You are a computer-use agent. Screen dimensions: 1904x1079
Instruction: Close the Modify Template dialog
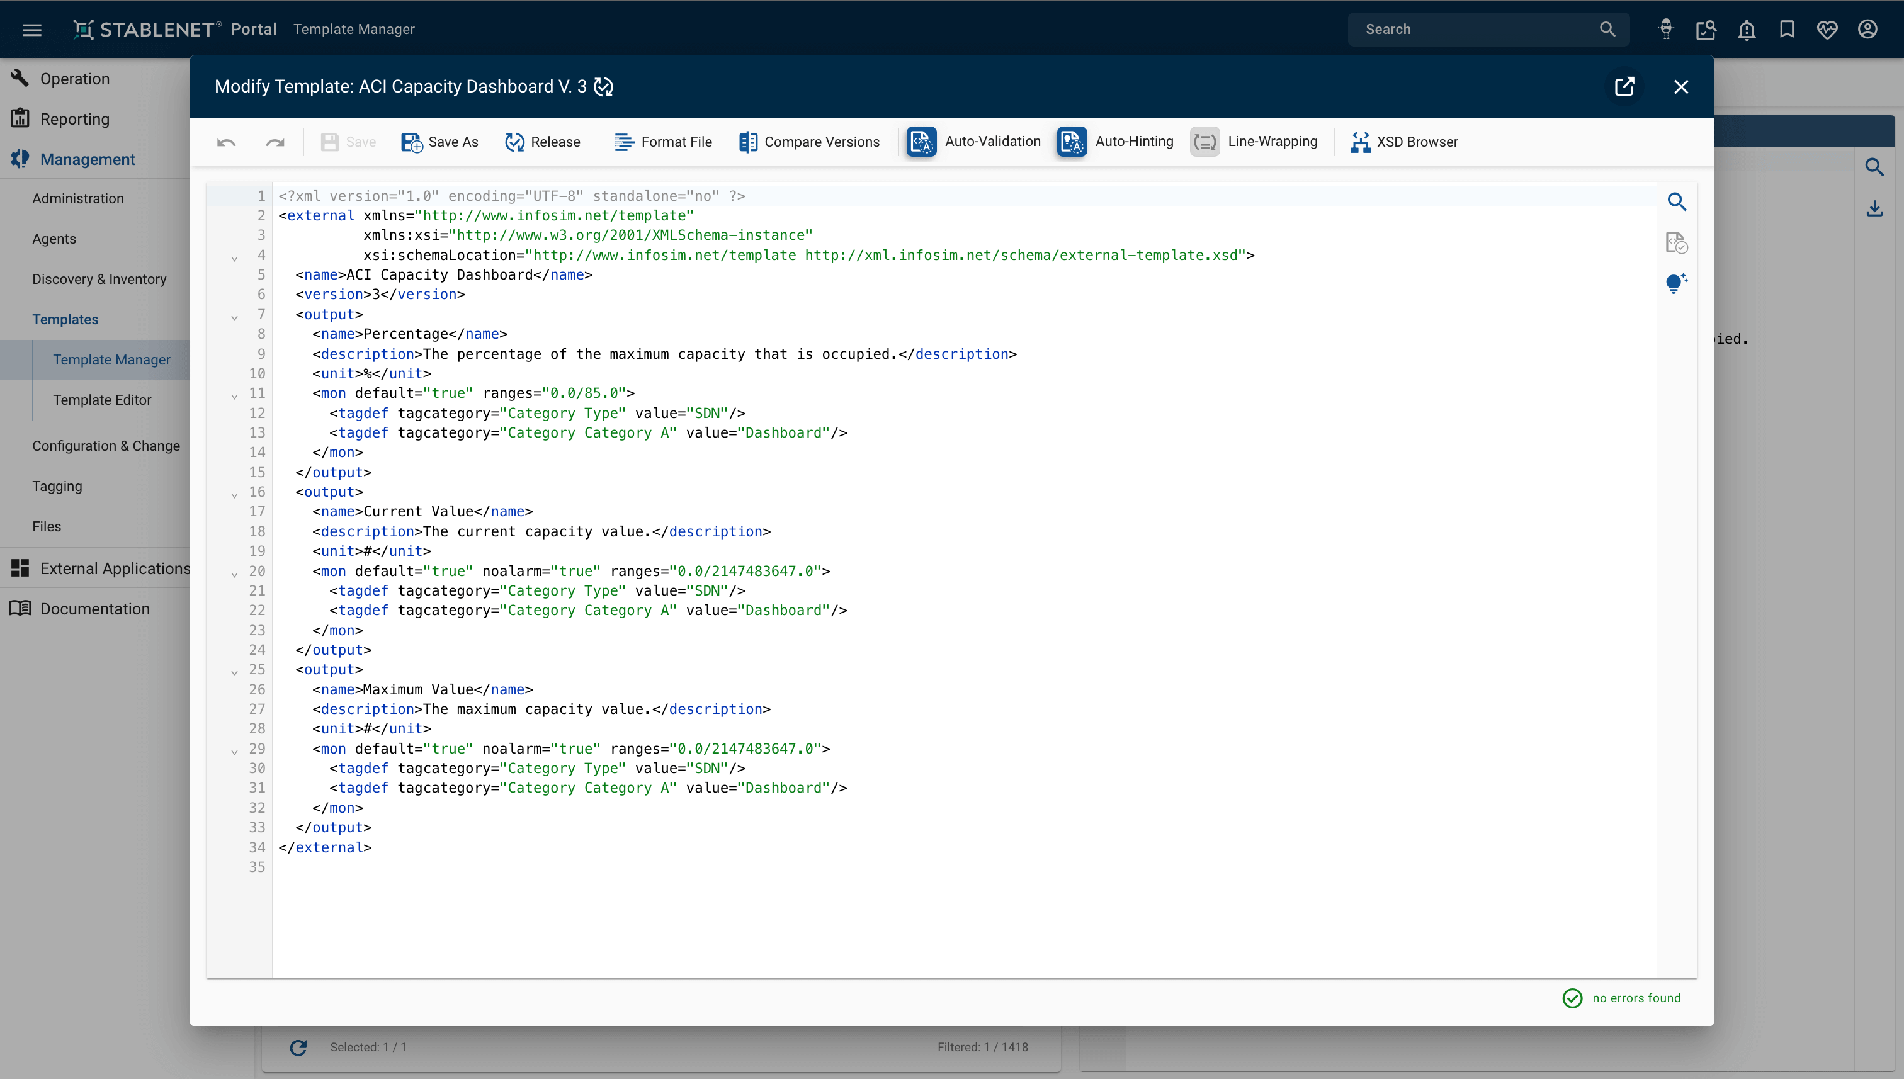click(1681, 87)
